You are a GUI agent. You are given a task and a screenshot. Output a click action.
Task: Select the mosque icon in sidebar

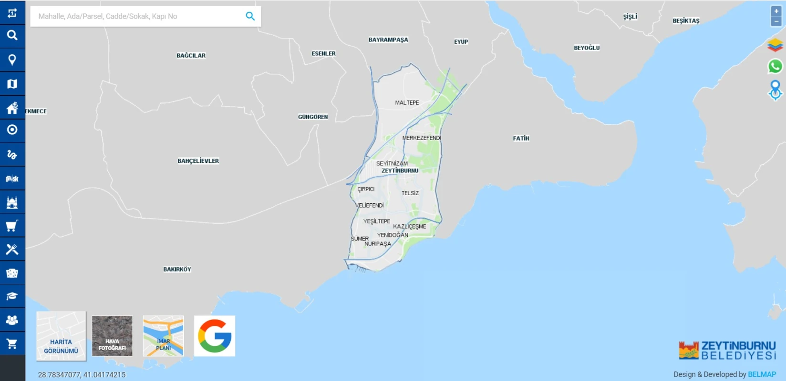click(12, 202)
